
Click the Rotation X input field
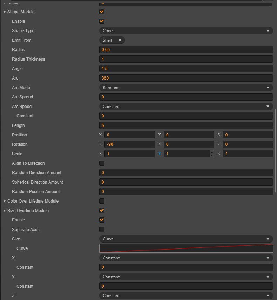(129, 144)
